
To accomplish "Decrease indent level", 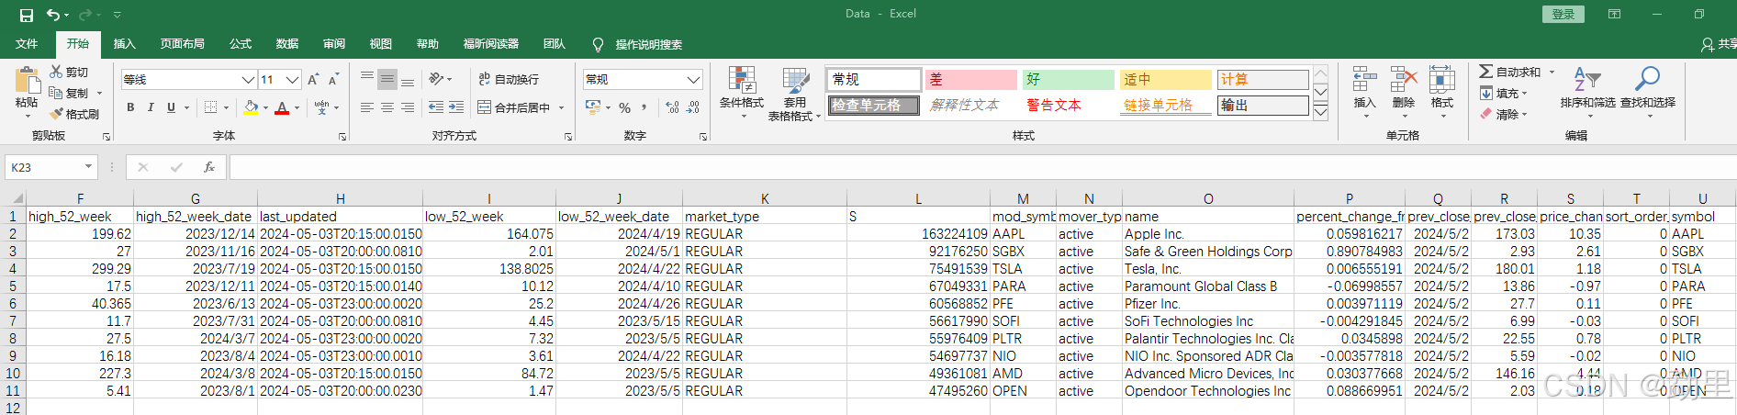I will coord(436,107).
